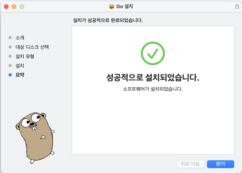Click the gray bullet beside 설치
This screenshot has height=173, width=242.
tap(10, 66)
